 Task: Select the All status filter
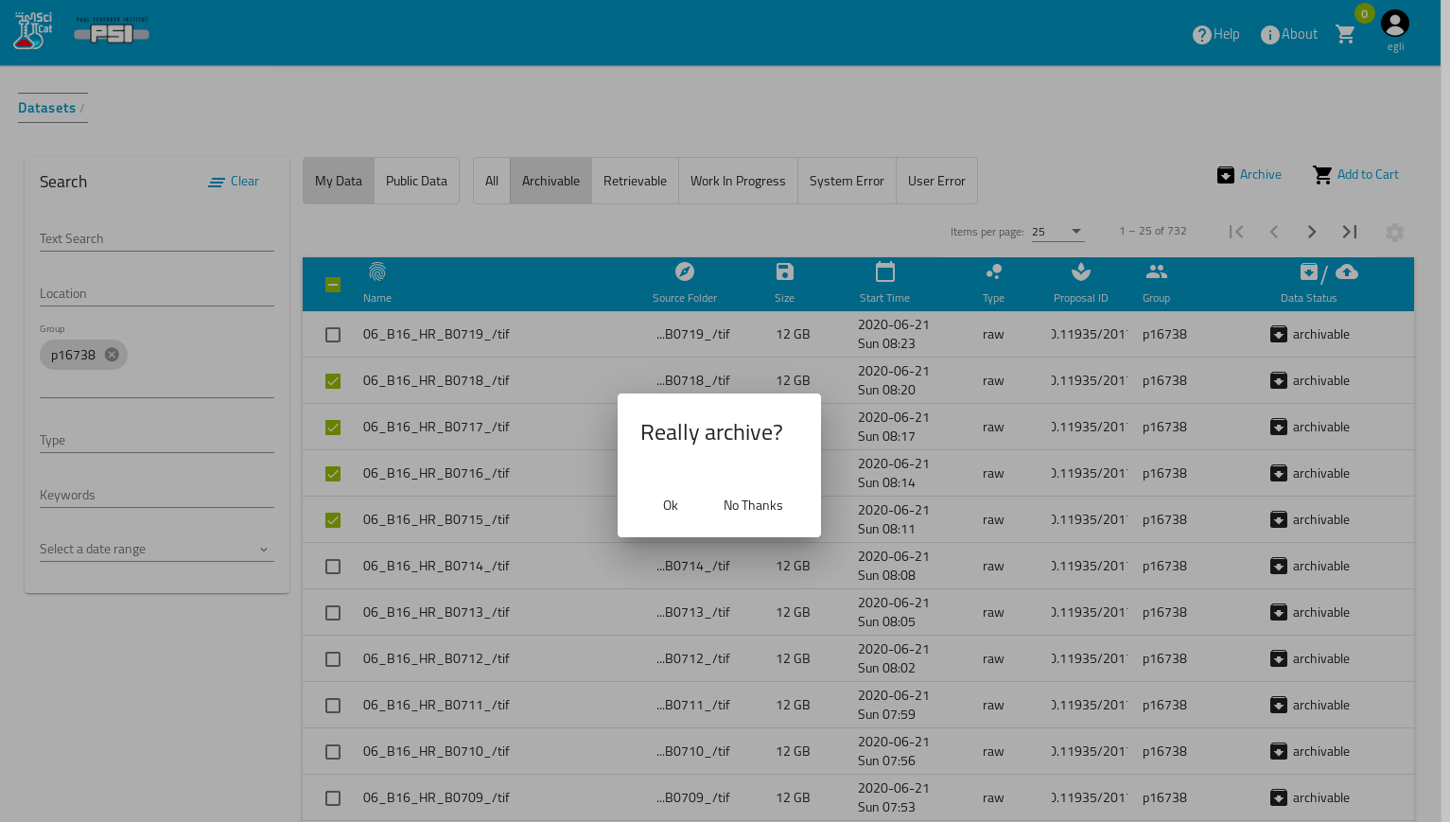tap(492, 181)
